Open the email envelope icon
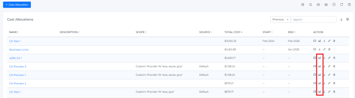 [x=318, y=5]
